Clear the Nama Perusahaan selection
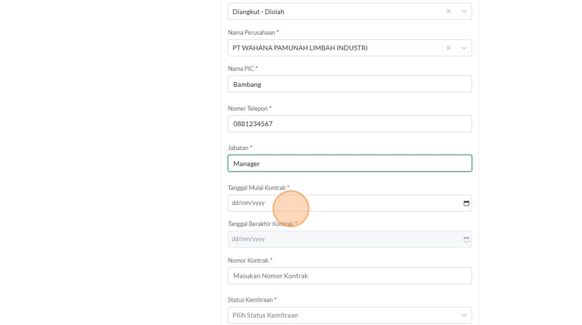 (448, 48)
